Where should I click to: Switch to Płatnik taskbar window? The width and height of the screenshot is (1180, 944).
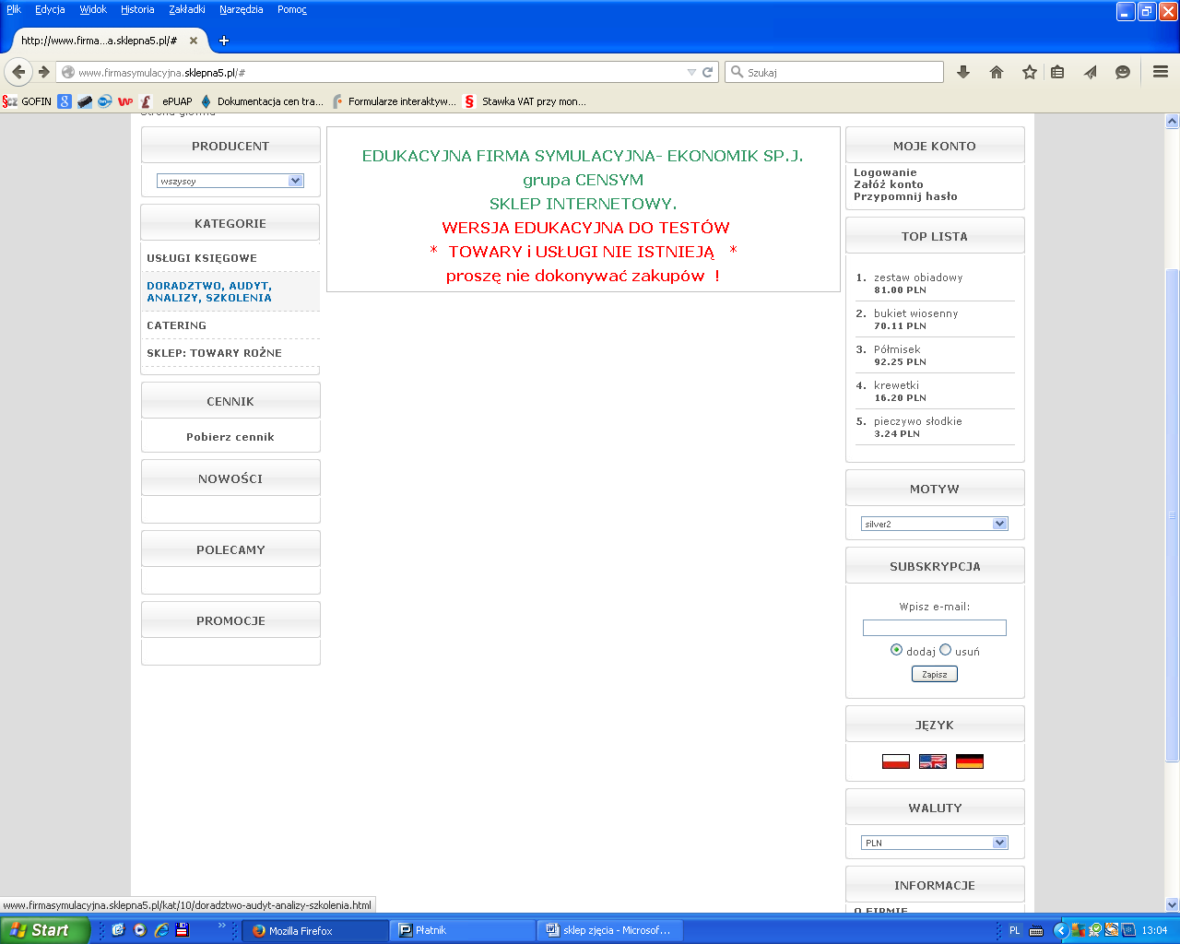[x=463, y=930]
